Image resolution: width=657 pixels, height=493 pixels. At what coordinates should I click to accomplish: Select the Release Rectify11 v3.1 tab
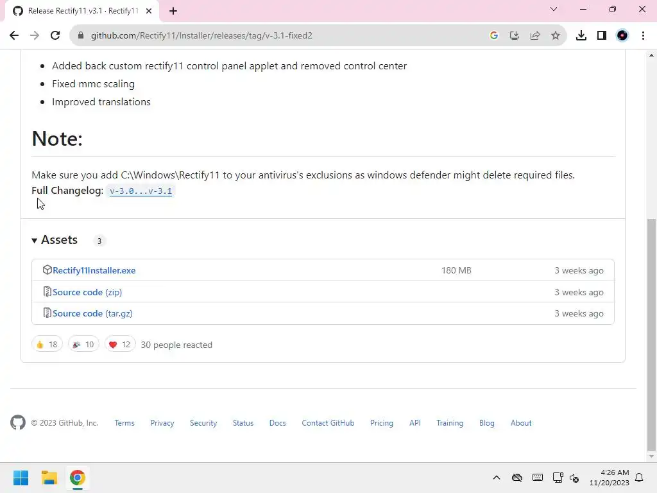82,11
